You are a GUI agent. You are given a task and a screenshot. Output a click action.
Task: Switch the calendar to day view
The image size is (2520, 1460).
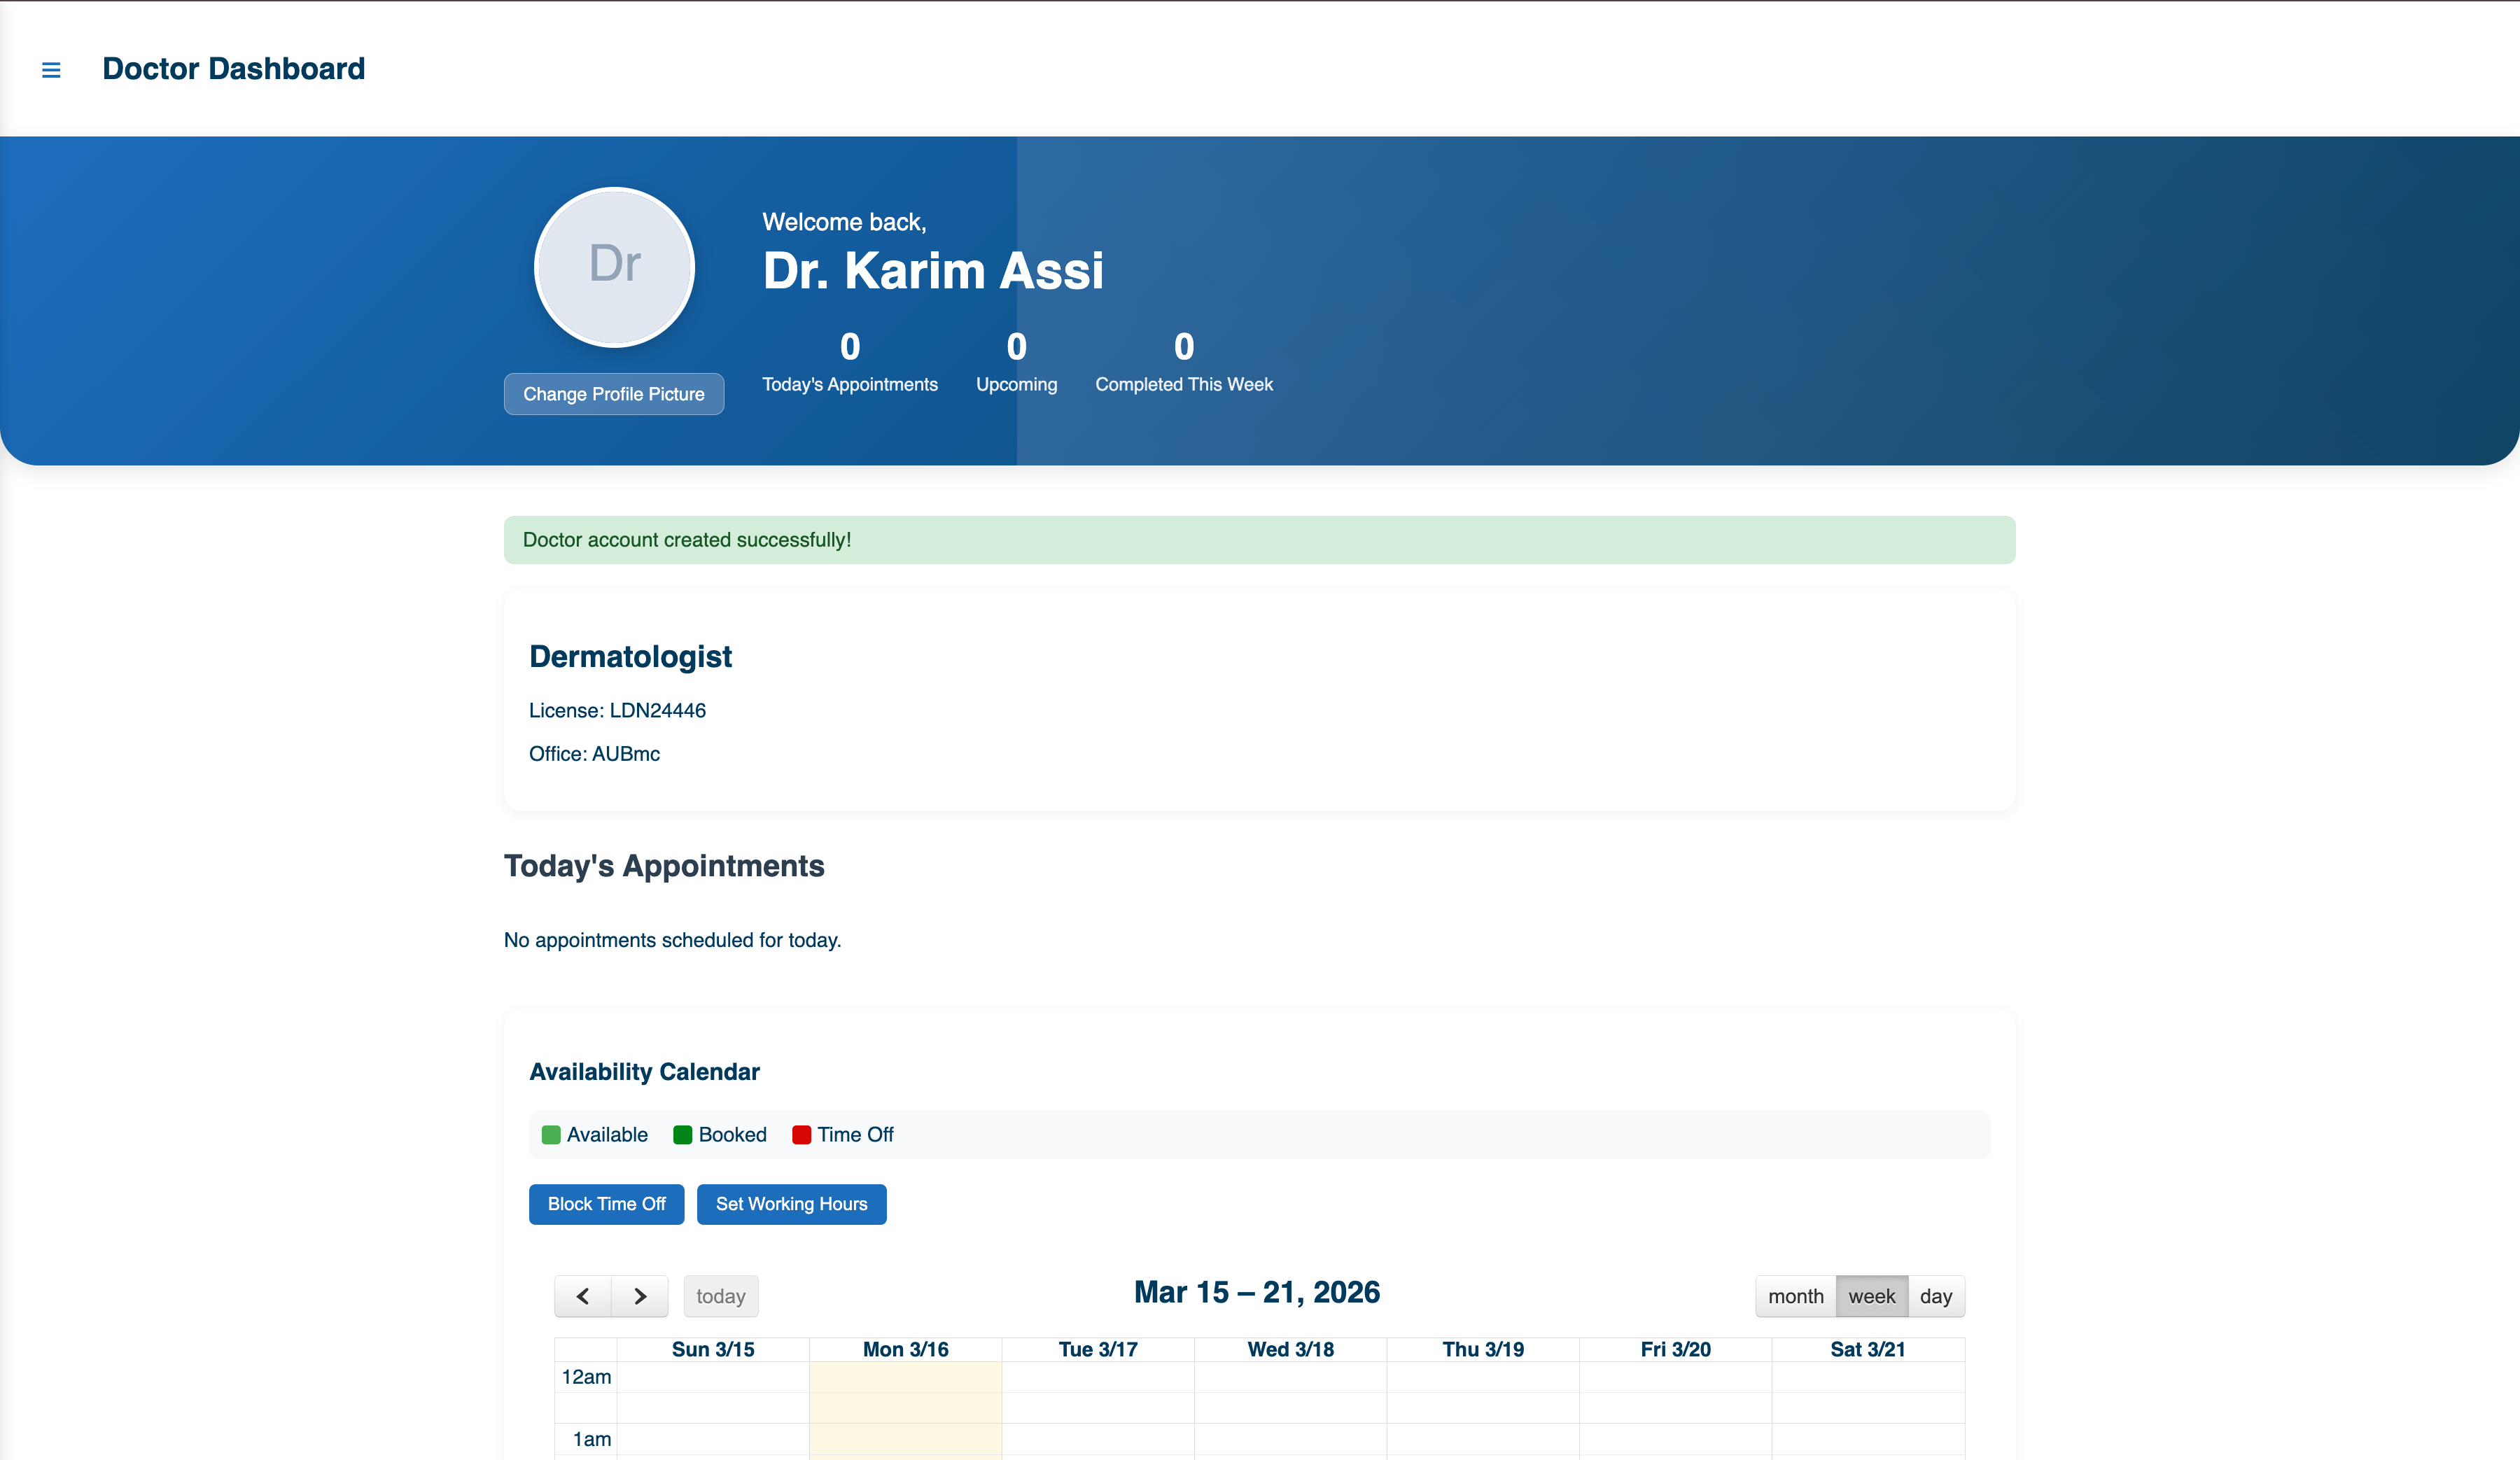click(1936, 1296)
